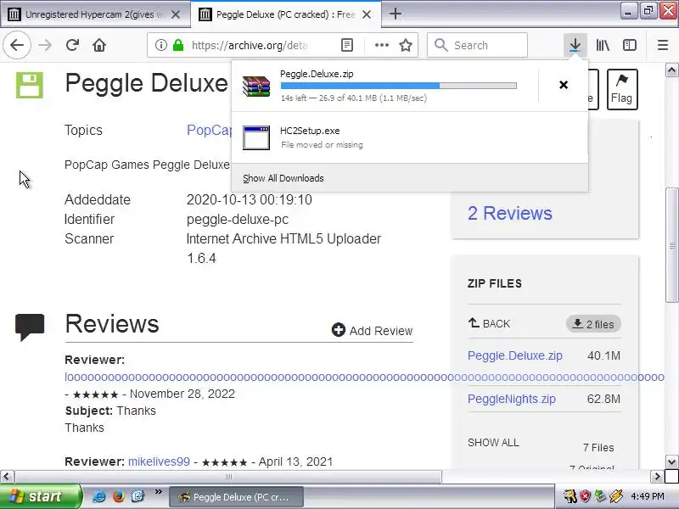This screenshot has width=679, height=509.
Task: Open the PopCap topic link
Action: click(209, 131)
